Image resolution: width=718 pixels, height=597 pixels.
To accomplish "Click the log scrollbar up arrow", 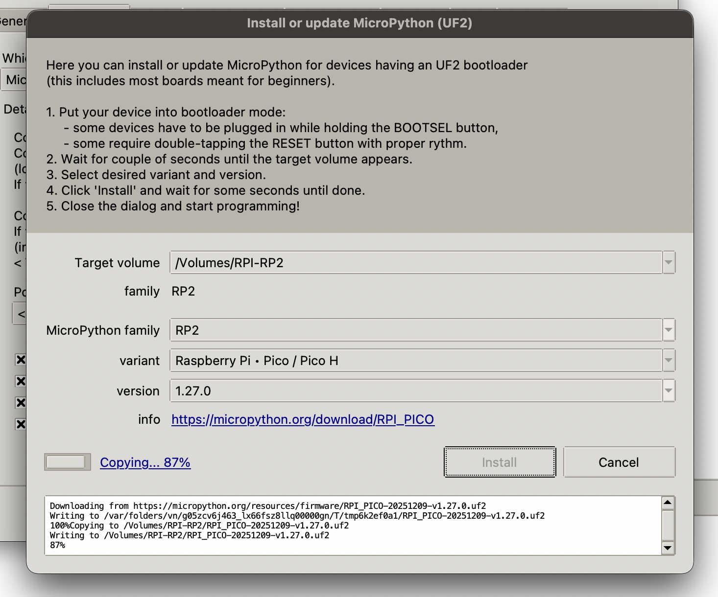I will tap(668, 503).
